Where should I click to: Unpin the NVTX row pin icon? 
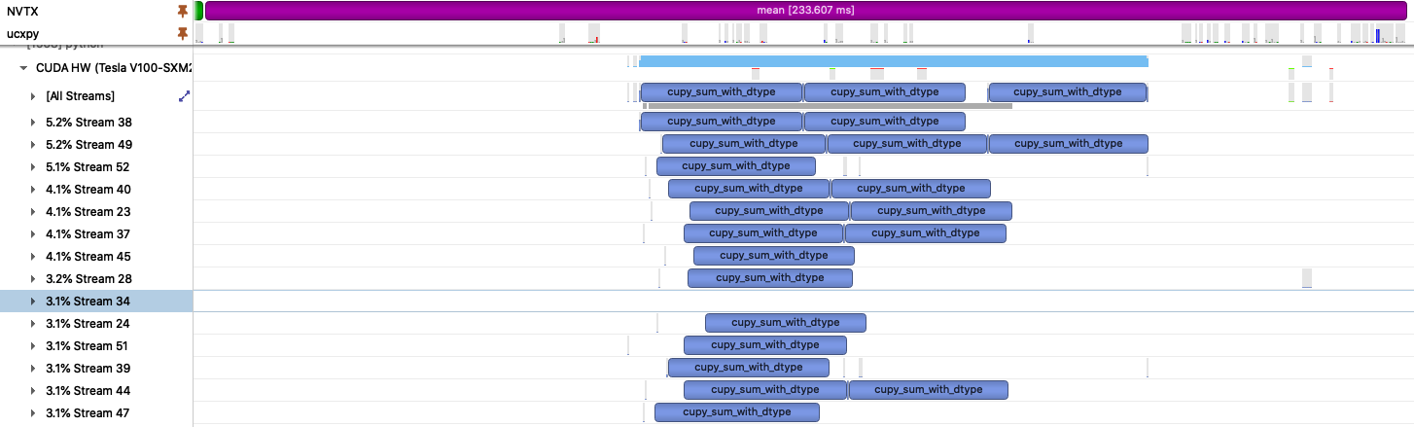[182, 11]
